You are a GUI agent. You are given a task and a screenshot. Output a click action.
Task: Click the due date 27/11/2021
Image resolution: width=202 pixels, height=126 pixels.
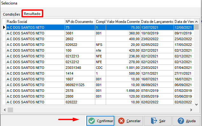184,73
